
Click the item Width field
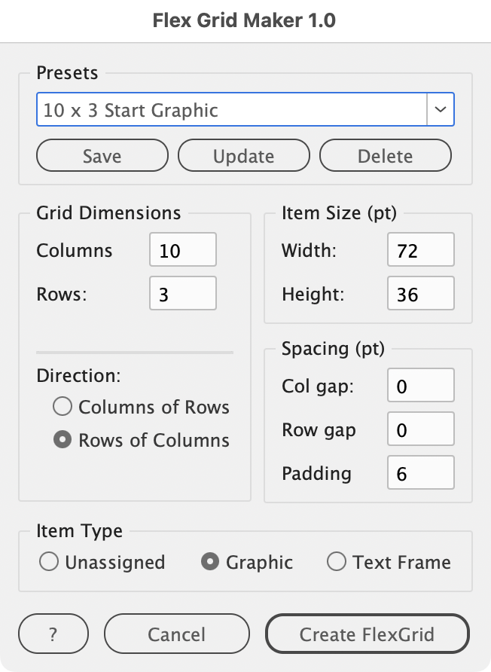tap(421, 250)
